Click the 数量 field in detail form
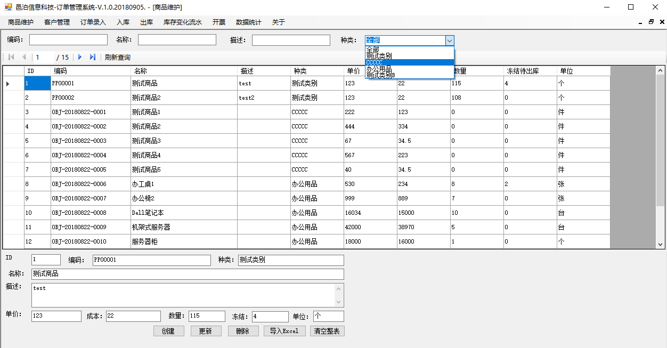The width and height of the screenshot is (667, 348). (207, 316)
